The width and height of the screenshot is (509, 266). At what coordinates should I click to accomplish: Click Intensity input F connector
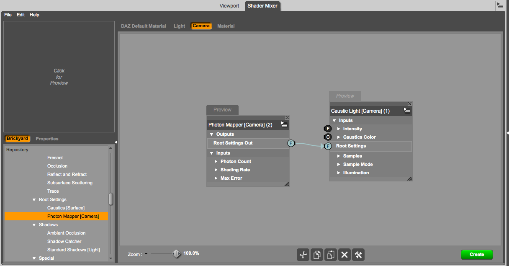coord(328,129)
